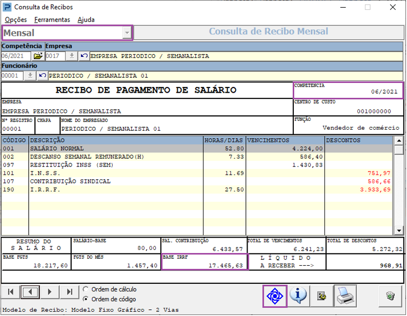The image size is (407, 316).
Task: Click the I.R.R.F. discount 3.933,69
Action: click(375, 189)
